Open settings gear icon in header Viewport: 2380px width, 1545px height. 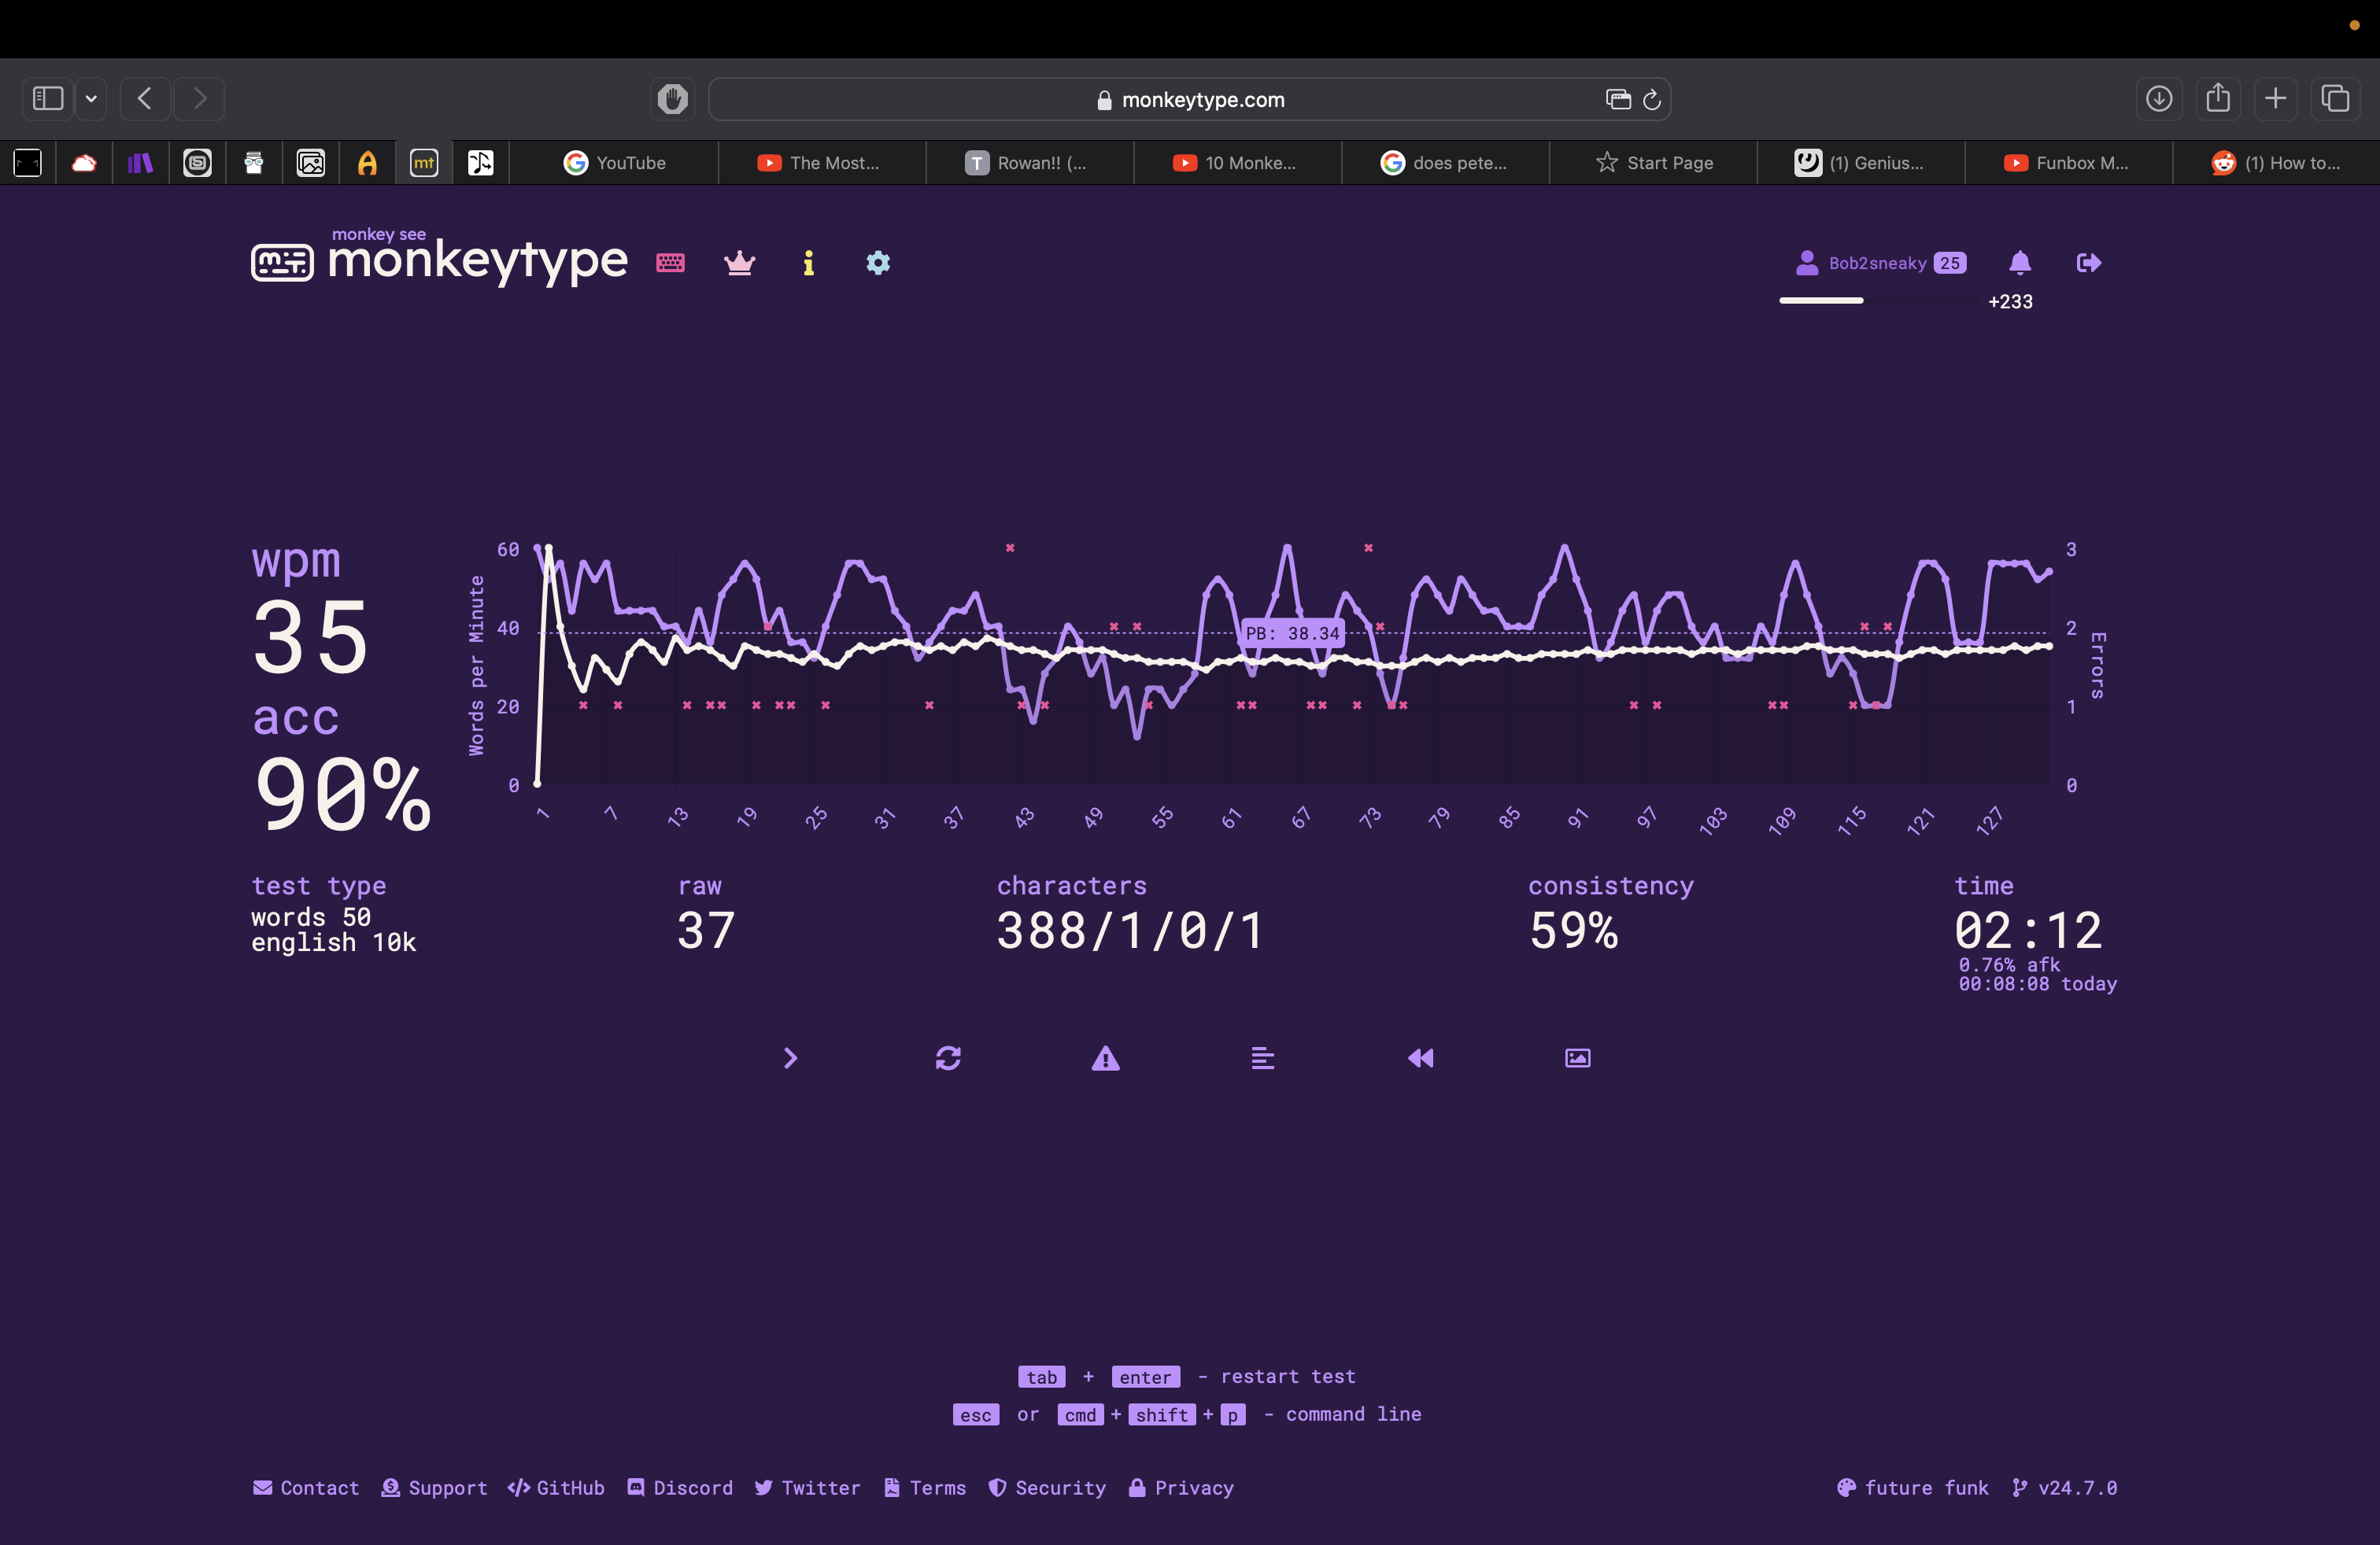[x=878, y=263]
